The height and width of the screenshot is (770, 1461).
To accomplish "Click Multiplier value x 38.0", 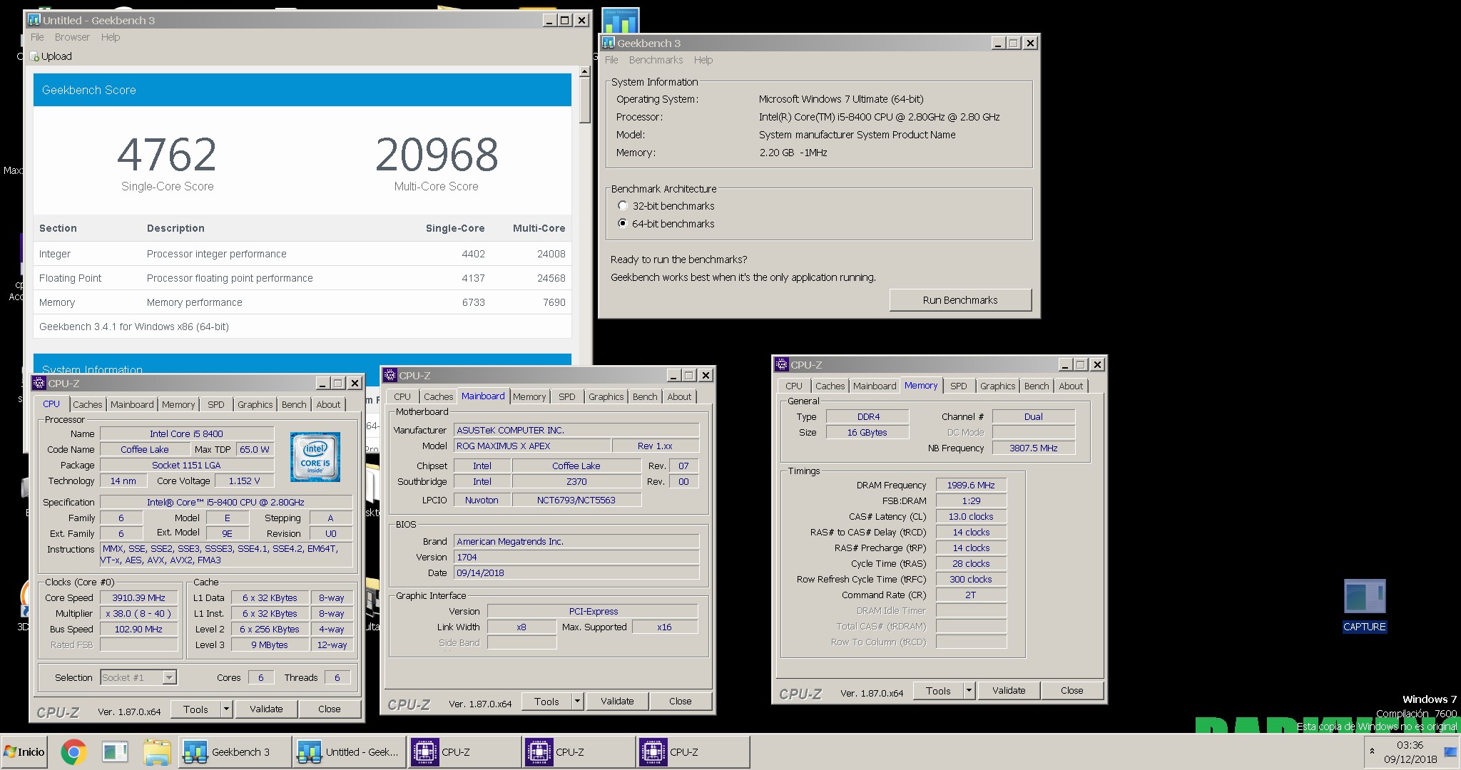I will pos(138,613).
